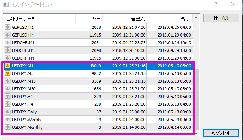The height and width of the screenshot is (140, 243).
Task: Click the scroll-up arrow of the list
Action: click(196, 18)
